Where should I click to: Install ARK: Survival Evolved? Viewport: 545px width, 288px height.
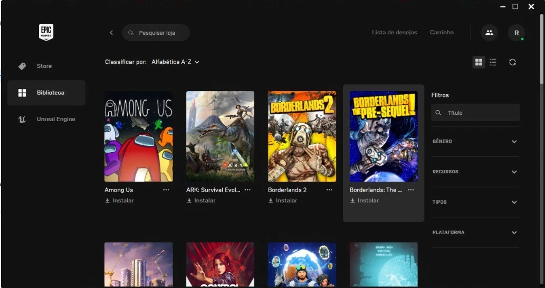(x=201, y=201)
